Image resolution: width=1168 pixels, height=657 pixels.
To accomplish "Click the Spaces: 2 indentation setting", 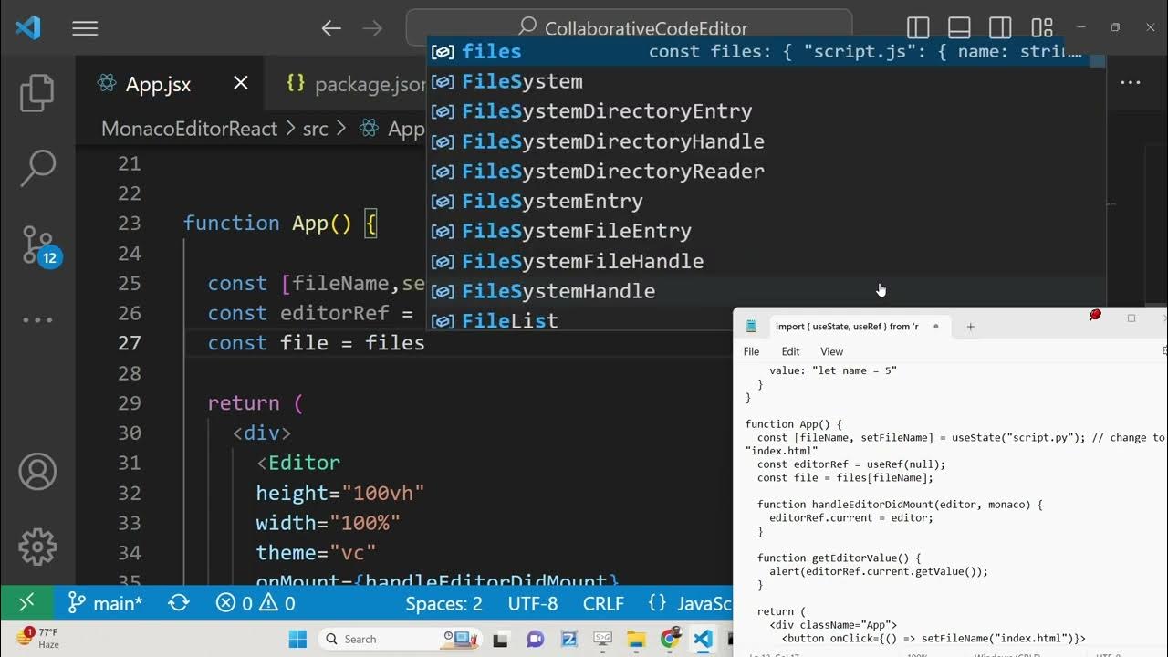I will click(x=443, y=603).
